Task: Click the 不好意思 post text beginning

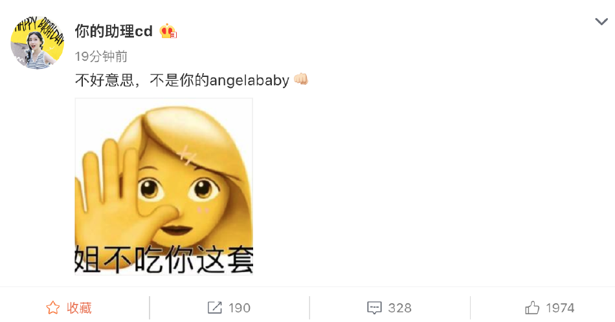Action: click(x=105, y=80)
